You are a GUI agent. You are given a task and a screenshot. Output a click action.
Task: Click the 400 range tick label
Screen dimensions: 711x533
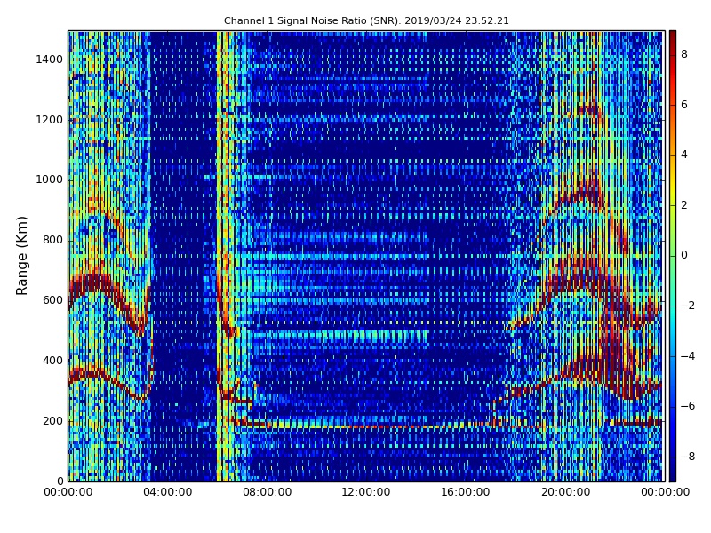tap(52, 361)
